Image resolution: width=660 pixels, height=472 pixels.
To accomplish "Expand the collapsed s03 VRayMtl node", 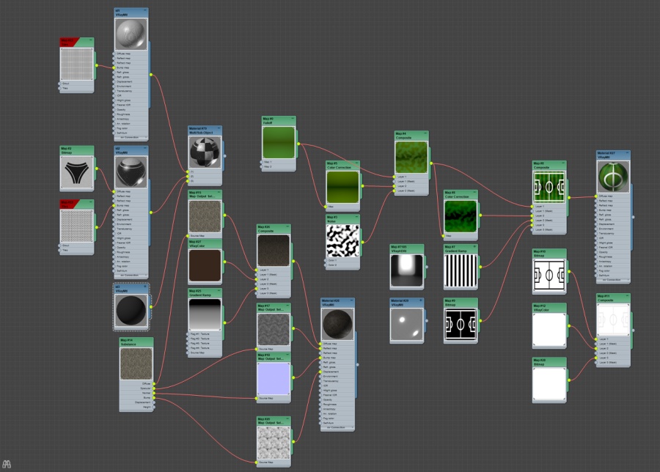I will [145, 287].
